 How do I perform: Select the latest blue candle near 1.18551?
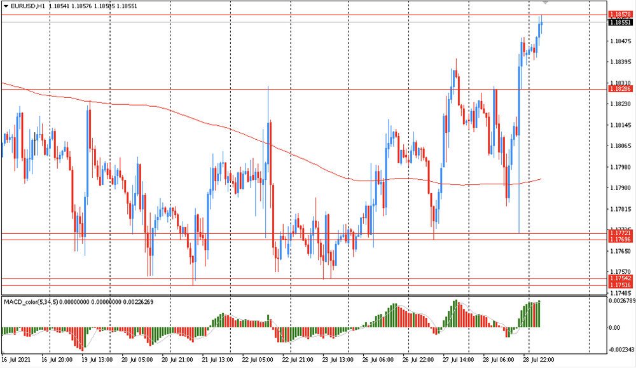(541, 24)
